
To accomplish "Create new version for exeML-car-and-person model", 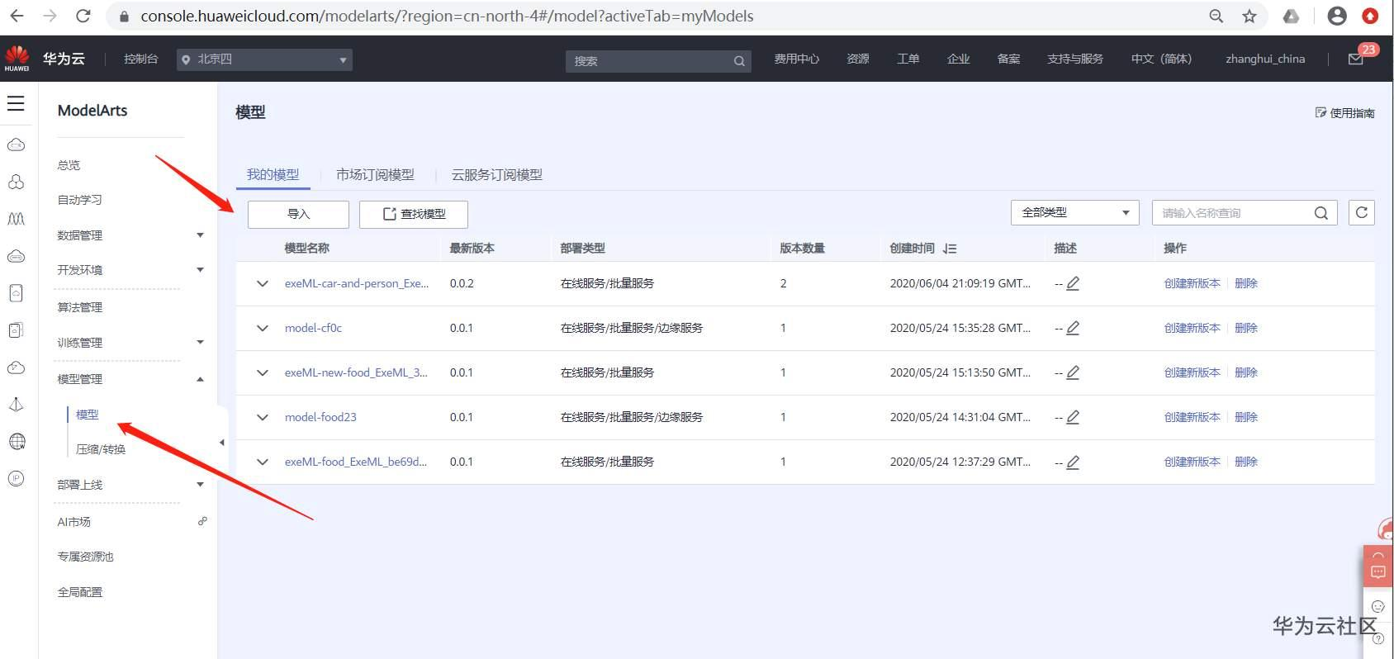I will 1192,283.
